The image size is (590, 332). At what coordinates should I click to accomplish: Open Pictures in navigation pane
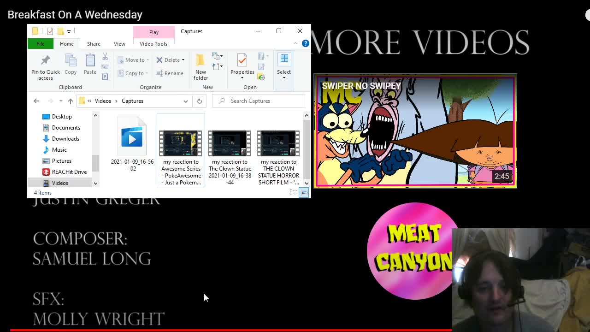coord(61,161)
